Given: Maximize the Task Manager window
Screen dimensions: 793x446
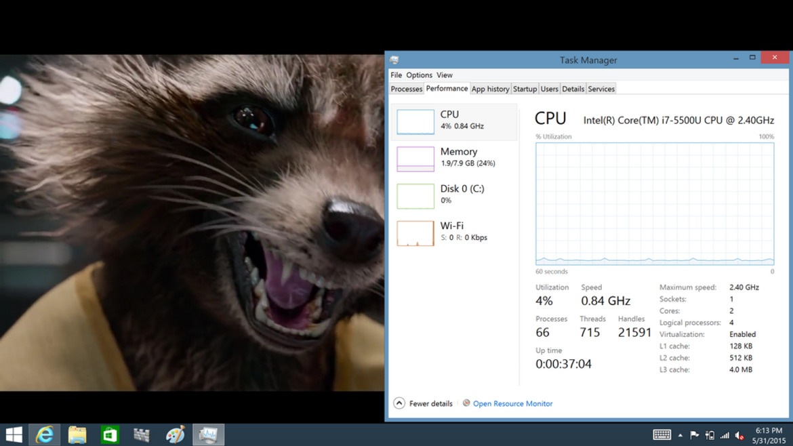Looking at the screenshot, I should point(752,58).
